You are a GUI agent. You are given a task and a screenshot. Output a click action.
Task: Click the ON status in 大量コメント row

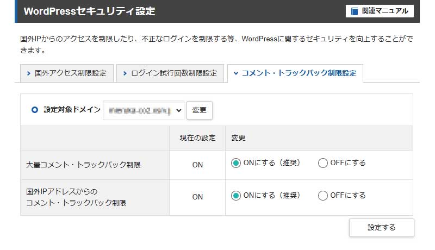click(197, 165)
